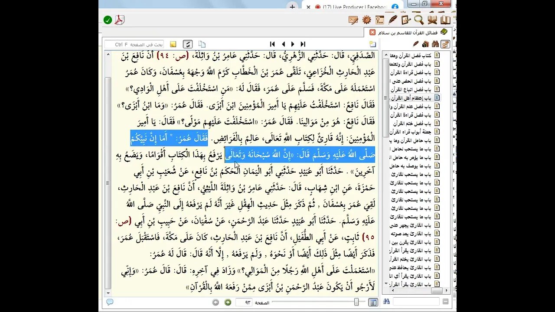Switch to the فضائل القرآن للقاسم بن سلام tab

tap(408, 32)
